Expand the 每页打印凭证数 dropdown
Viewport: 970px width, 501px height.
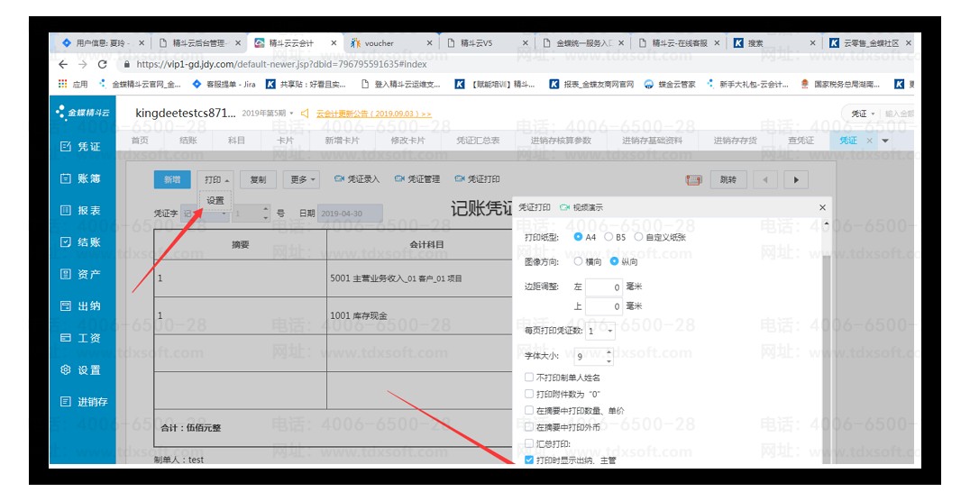(x=610, y=331)
